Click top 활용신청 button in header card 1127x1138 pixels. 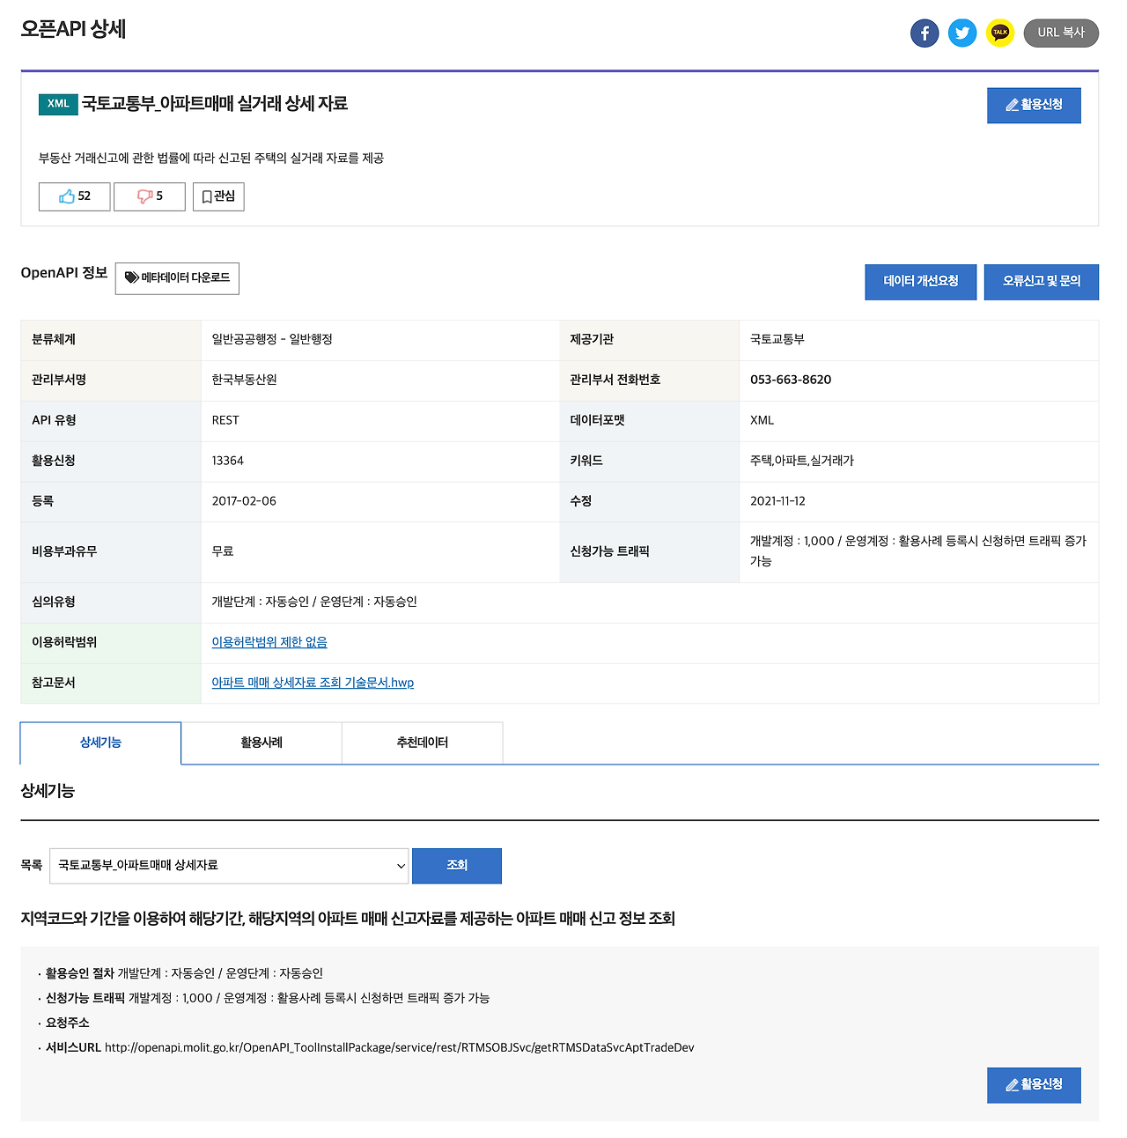pyautogui.click(x=1034, y=105)
